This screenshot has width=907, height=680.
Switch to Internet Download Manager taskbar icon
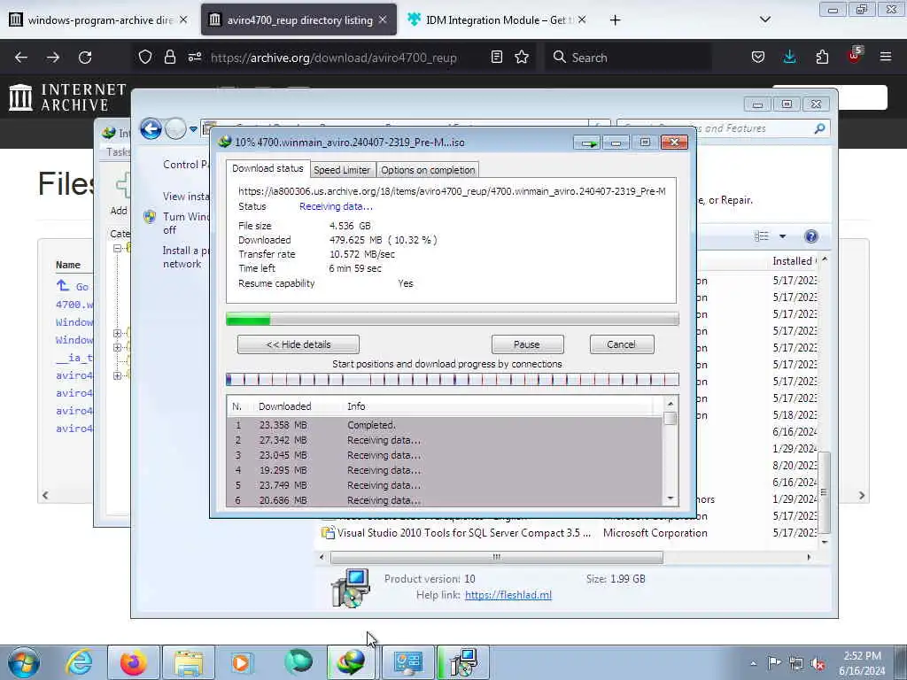(351, 662)
